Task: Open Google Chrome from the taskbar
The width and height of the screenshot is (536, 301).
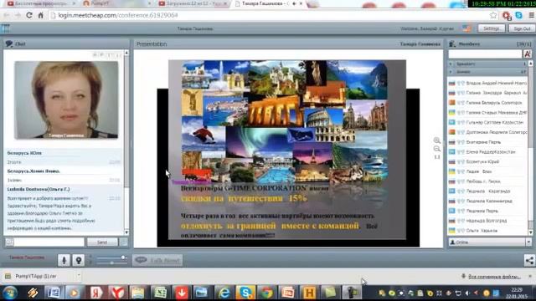Action: tap(267, 293)
